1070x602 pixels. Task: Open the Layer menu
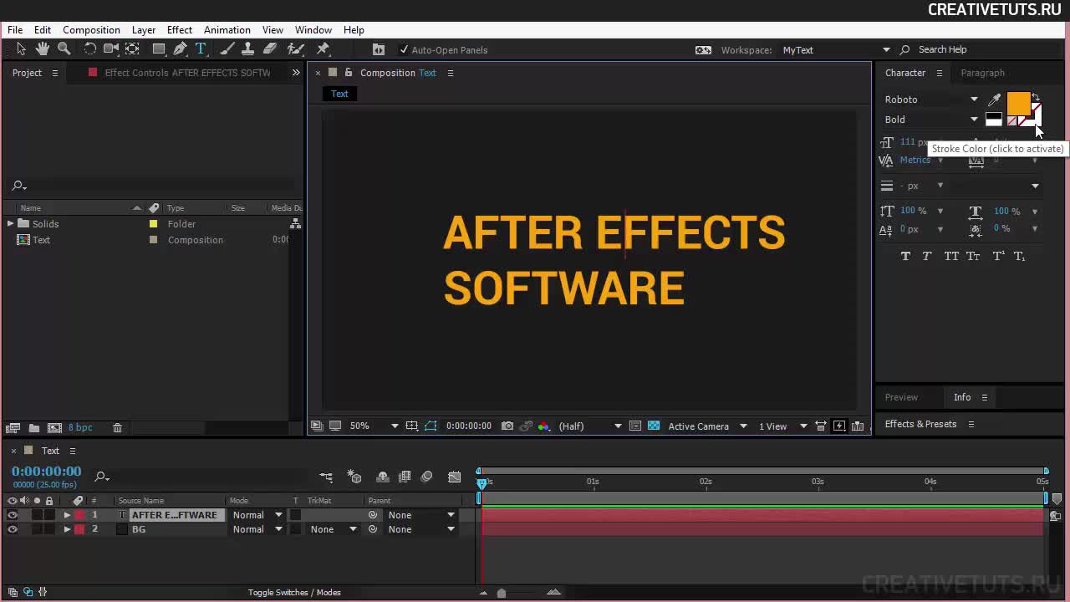click(x=144, y=30)
